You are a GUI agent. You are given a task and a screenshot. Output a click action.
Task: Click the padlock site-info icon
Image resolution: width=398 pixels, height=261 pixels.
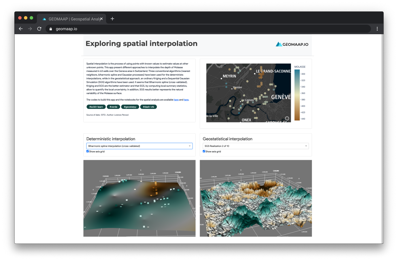coord(51,29)
